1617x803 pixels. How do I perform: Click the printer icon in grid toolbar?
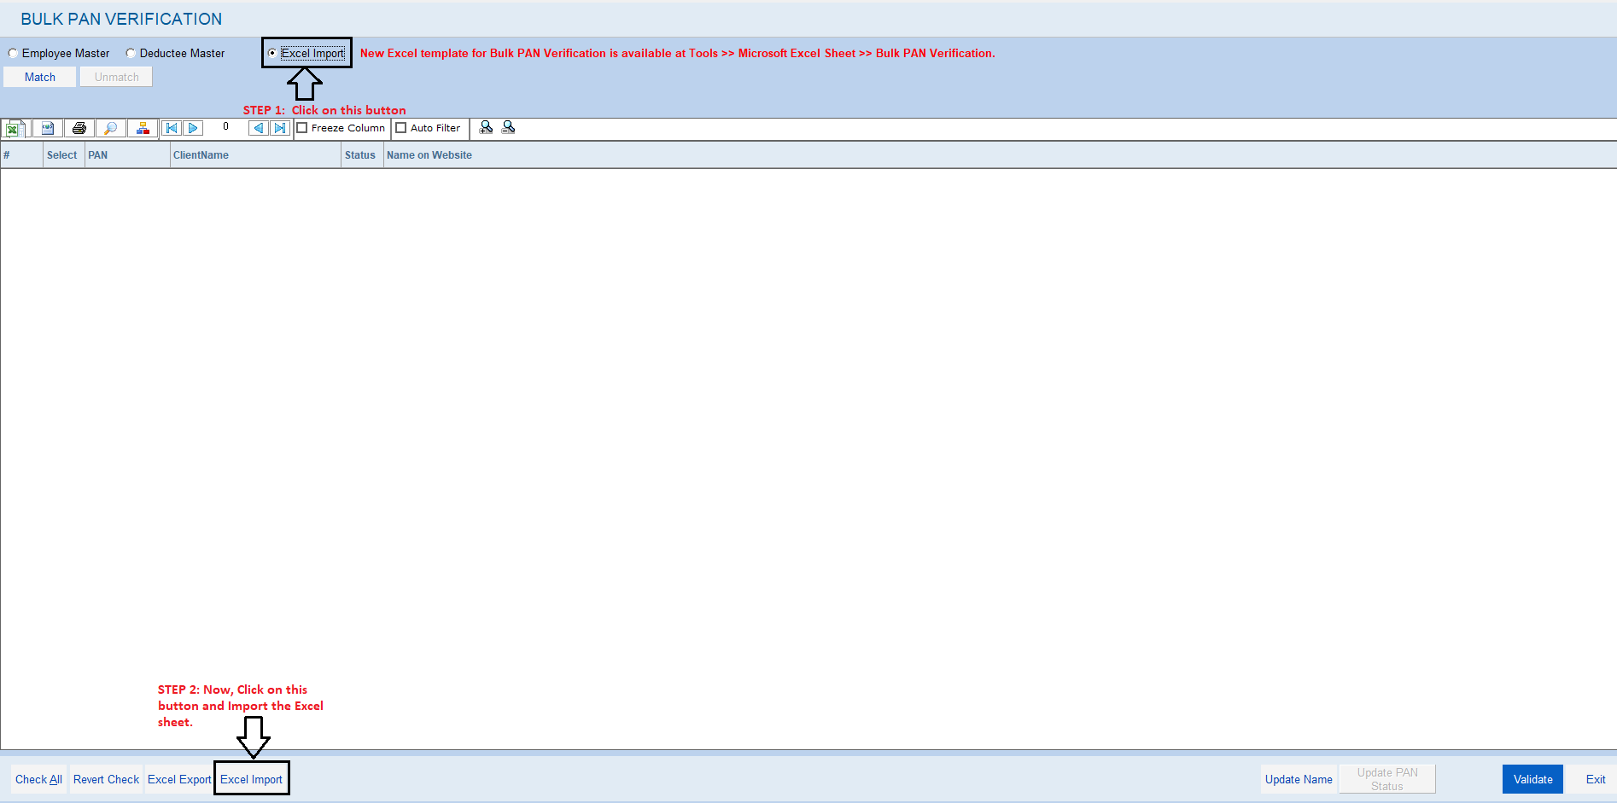[x=79, y=128]
